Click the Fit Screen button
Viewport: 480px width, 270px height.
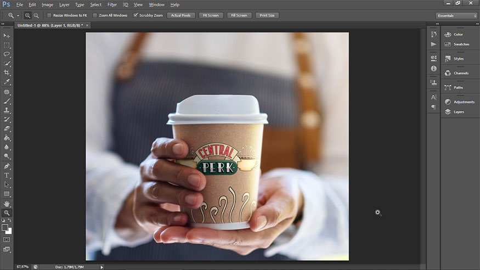211,15
